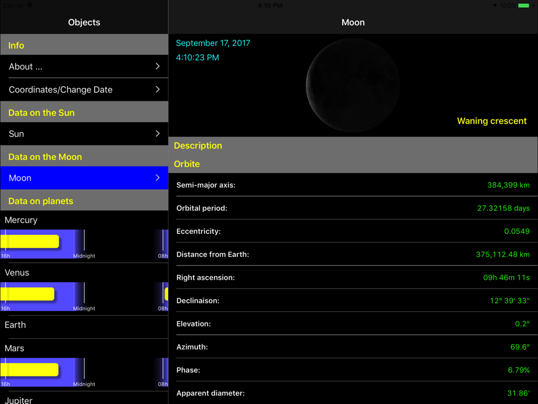
Task: Tap the Coordinates/Change Date chevron
Action: (x=158, y=89)
